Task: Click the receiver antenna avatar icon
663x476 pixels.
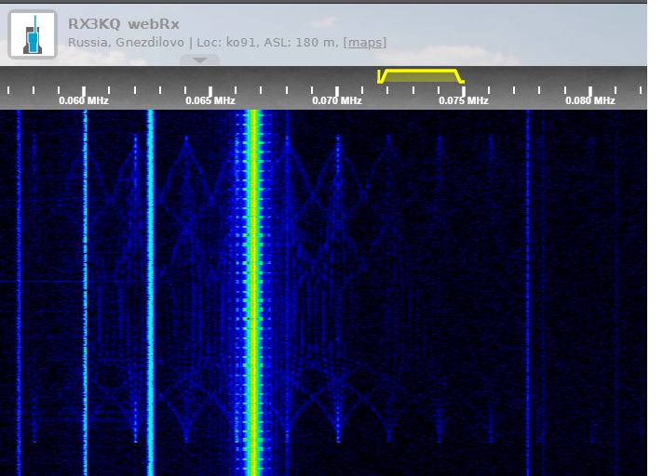Action: 33,34
